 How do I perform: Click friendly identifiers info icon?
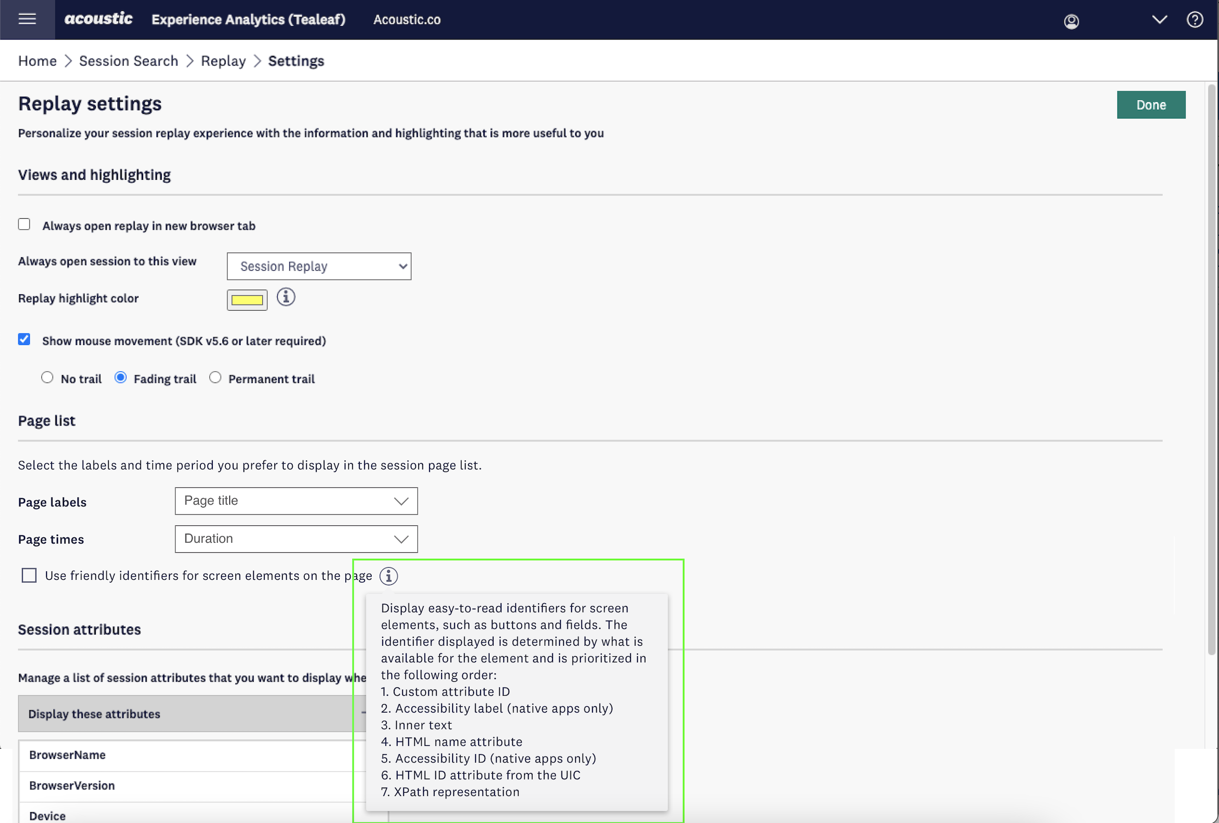coord(389,576)
